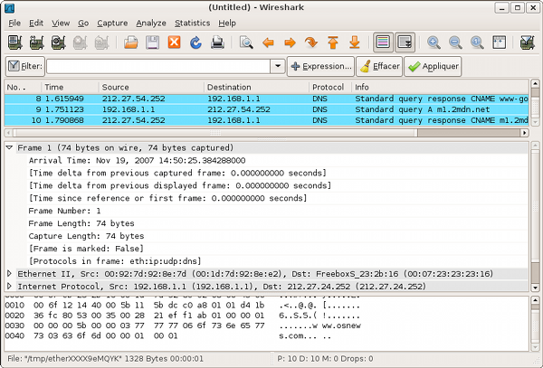This screenshot has width=543, height=368.
Task: Open the Analyze menu
Action: 151,24
